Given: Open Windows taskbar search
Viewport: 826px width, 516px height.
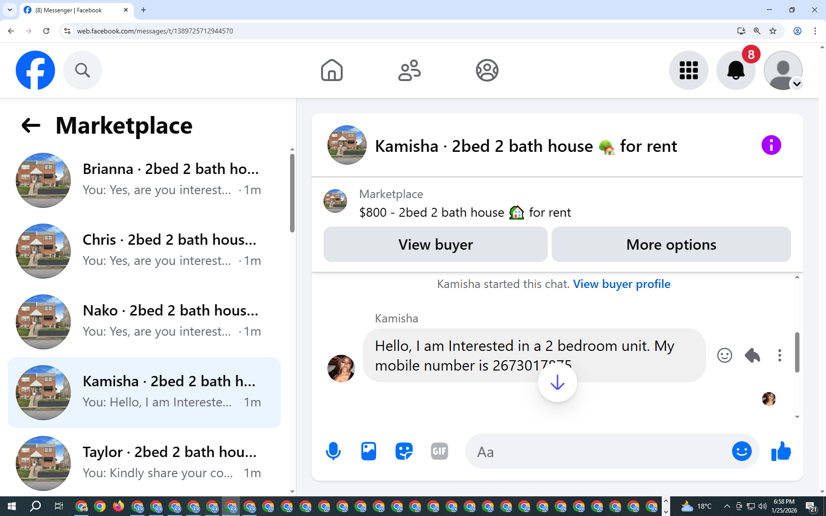Looking at the screenshot, I should click(x=35, y=506).
